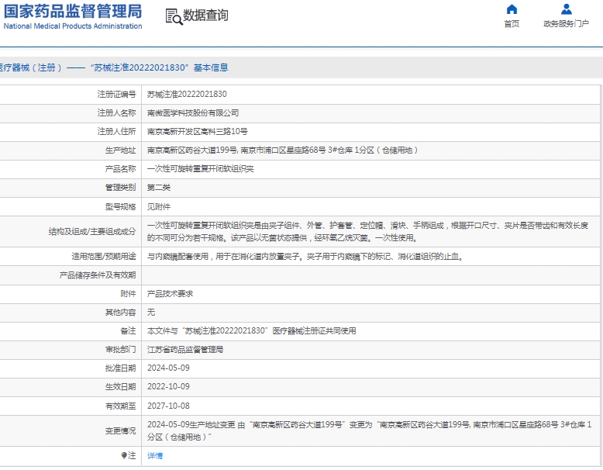Click the 注册人名称 row label
This screenshot has height=470, width=603.
[x=116, y=112]
